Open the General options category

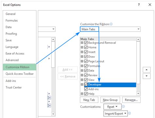click(10, 14)
